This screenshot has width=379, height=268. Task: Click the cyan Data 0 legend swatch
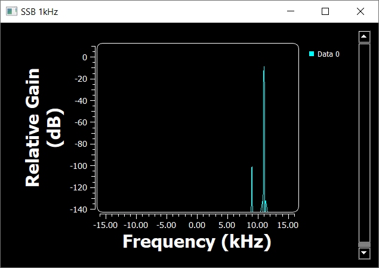(312, 54)
